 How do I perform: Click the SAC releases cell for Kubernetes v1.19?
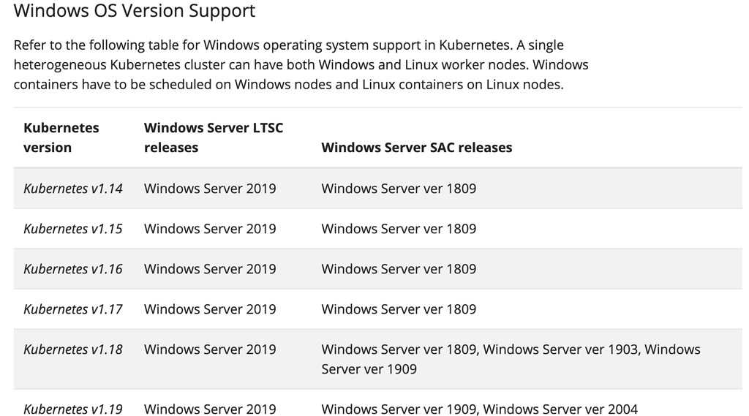pyautogui.click(x=479, y=409)
